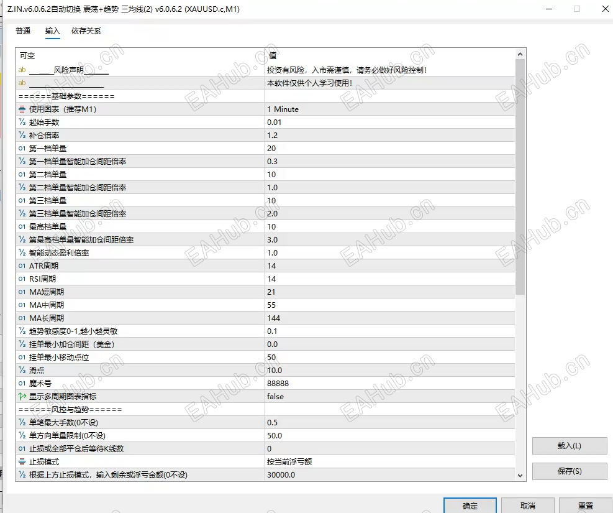This screenshot has width=613, height=513.
Task: Click the ½ icon beside 滑点
Action: (22, 370)
